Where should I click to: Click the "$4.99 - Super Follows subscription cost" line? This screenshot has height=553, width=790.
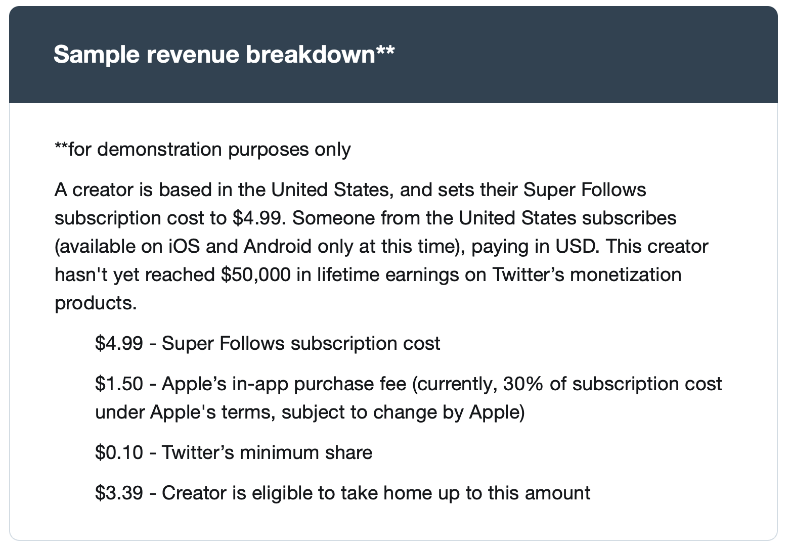[x=267, y=344]
